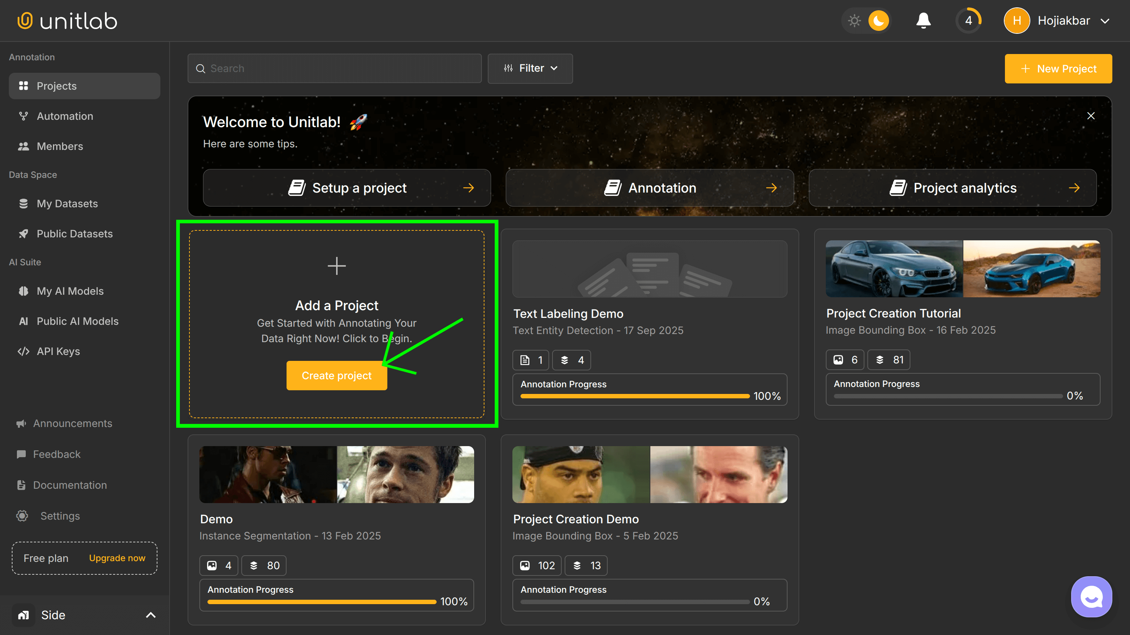Select Projects in the sidebar
The image size is (1130, 635).
coord(56,86)
